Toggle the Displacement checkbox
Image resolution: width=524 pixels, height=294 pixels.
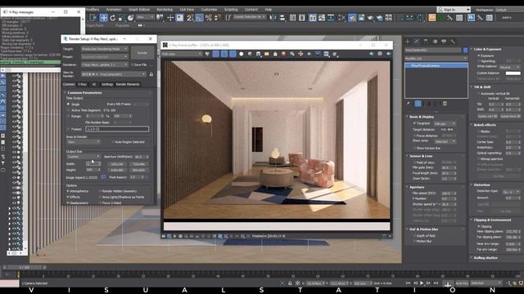click(68, 203)
